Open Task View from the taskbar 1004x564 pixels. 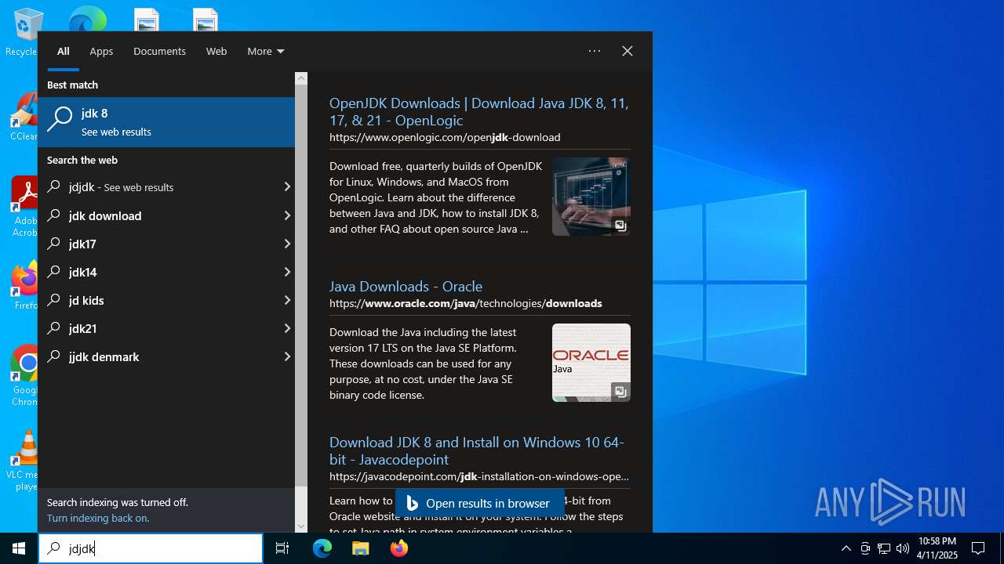tap(282, 548)
